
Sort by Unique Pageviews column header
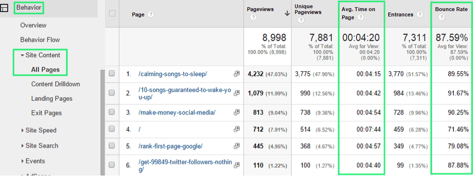pyautogui.click(x=308, y=9)
